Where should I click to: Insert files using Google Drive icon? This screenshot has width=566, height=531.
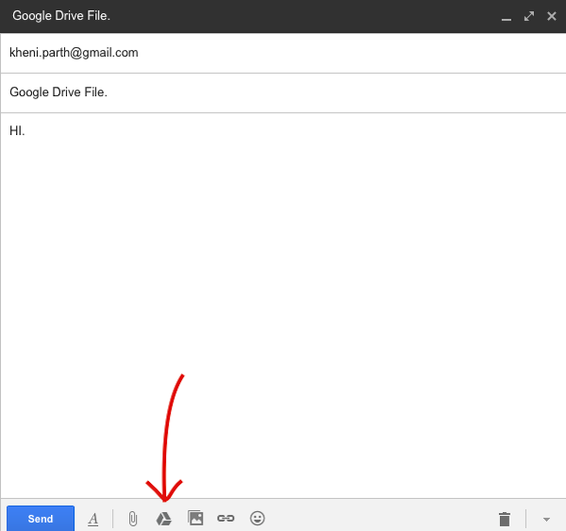coord(164,519)
